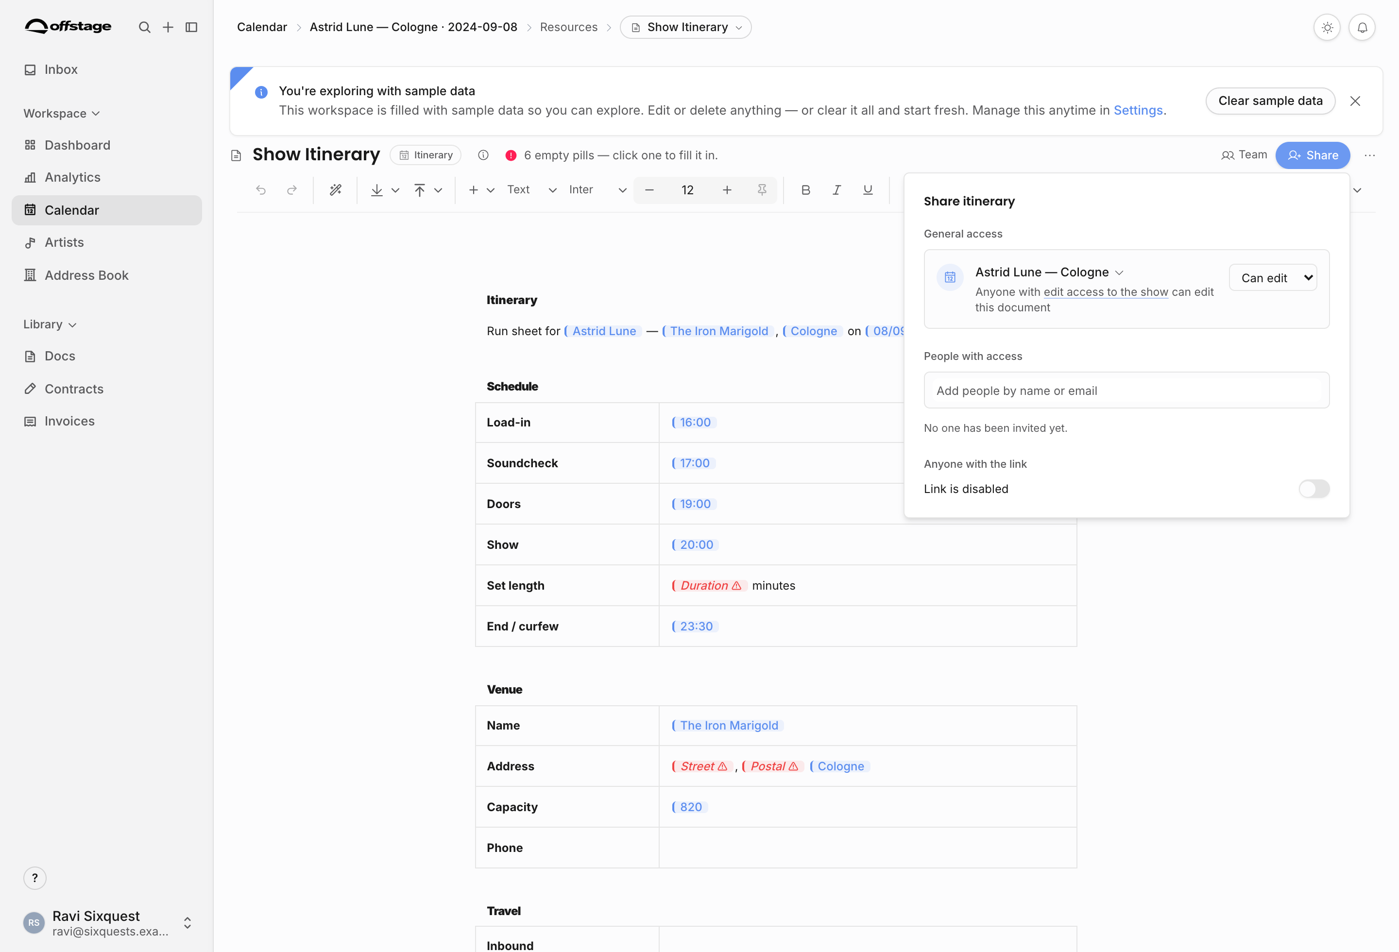This screenshot has height=952, width=1399.
Task: Click the font size 12 field
Action: [x=687, y=190]
